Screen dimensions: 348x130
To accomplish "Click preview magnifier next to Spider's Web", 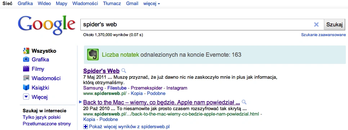I will point(124,71).
